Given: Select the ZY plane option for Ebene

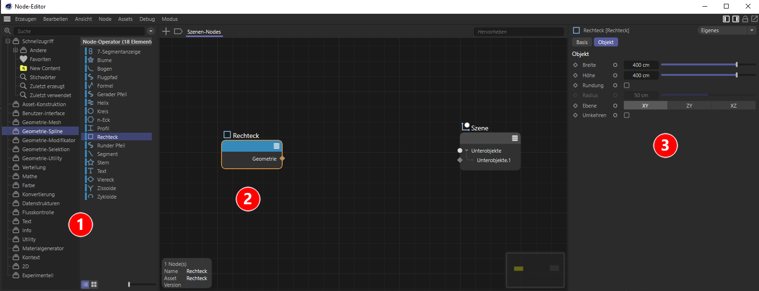Looking at the screenshot, I should 689,106.
